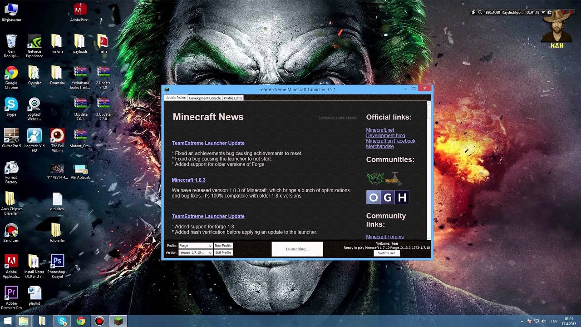Open the Logitech Webcam shortcut

34,109
